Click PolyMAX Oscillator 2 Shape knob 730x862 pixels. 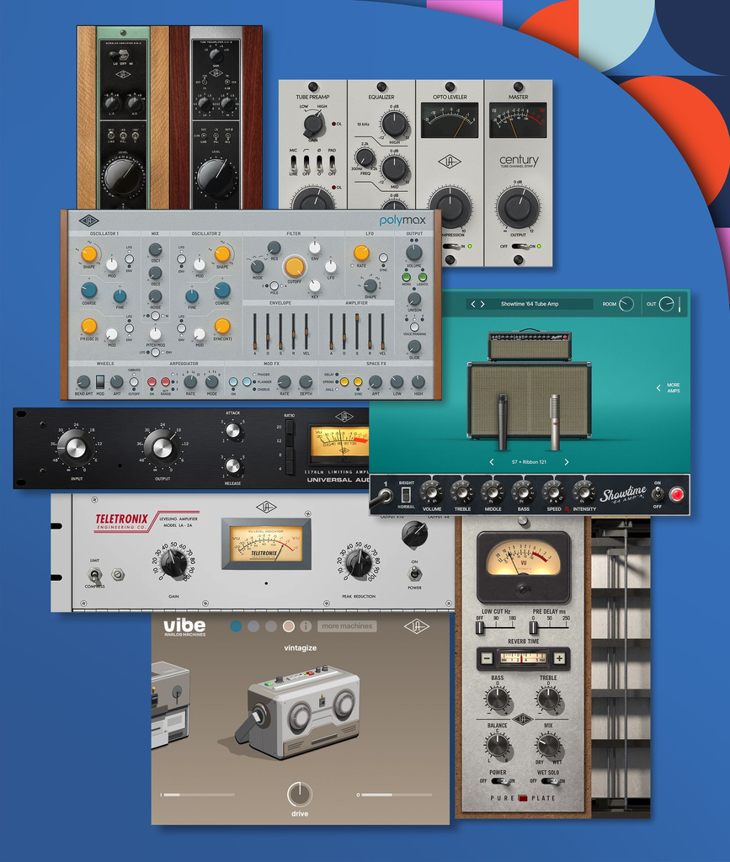tap(222, 254)
